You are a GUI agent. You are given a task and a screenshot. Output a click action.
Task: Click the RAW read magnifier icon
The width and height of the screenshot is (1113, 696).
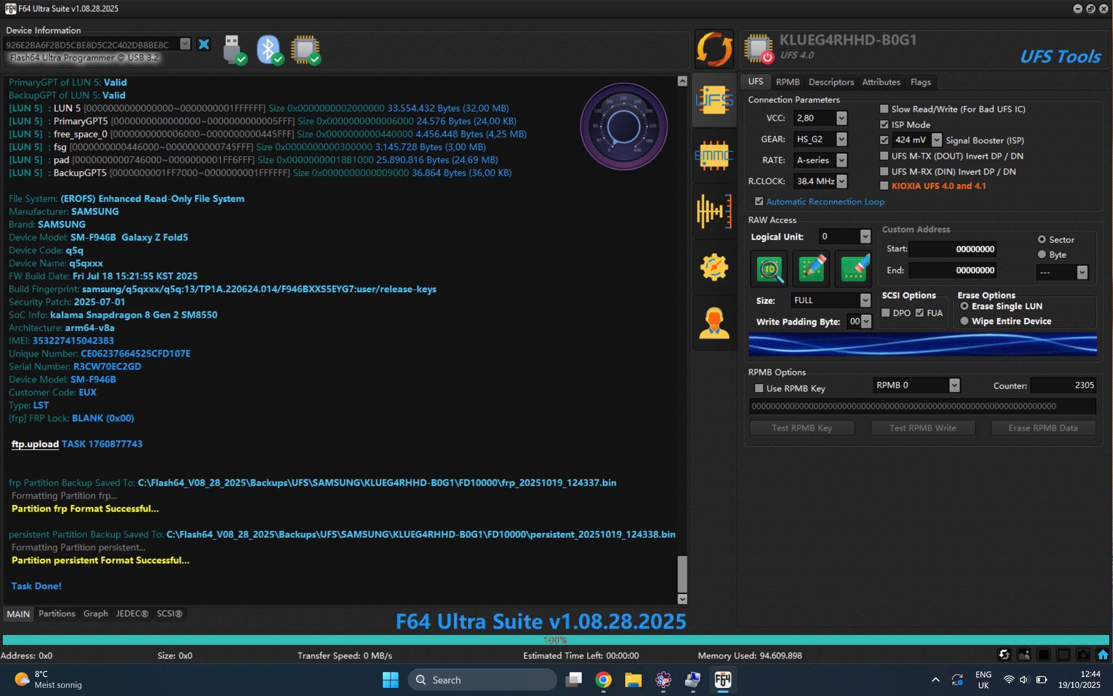pyautogui.click(x=769, y=269)
